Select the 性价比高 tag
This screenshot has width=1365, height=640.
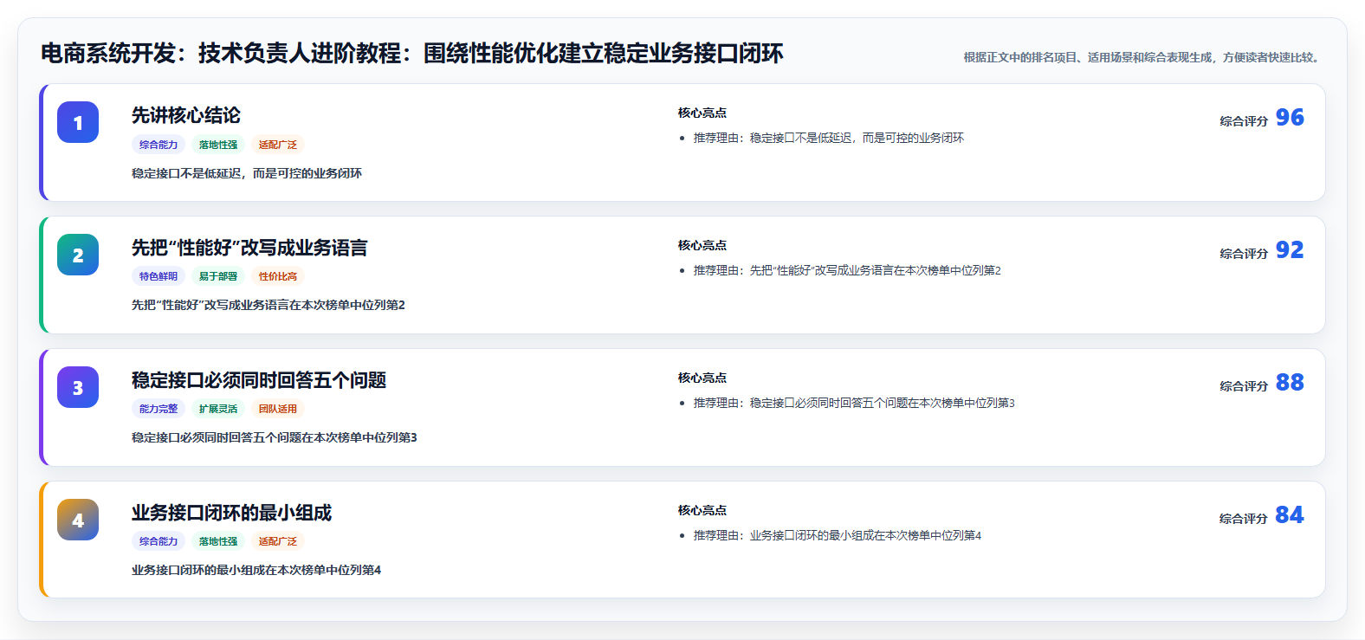click(x=278, y=276)
